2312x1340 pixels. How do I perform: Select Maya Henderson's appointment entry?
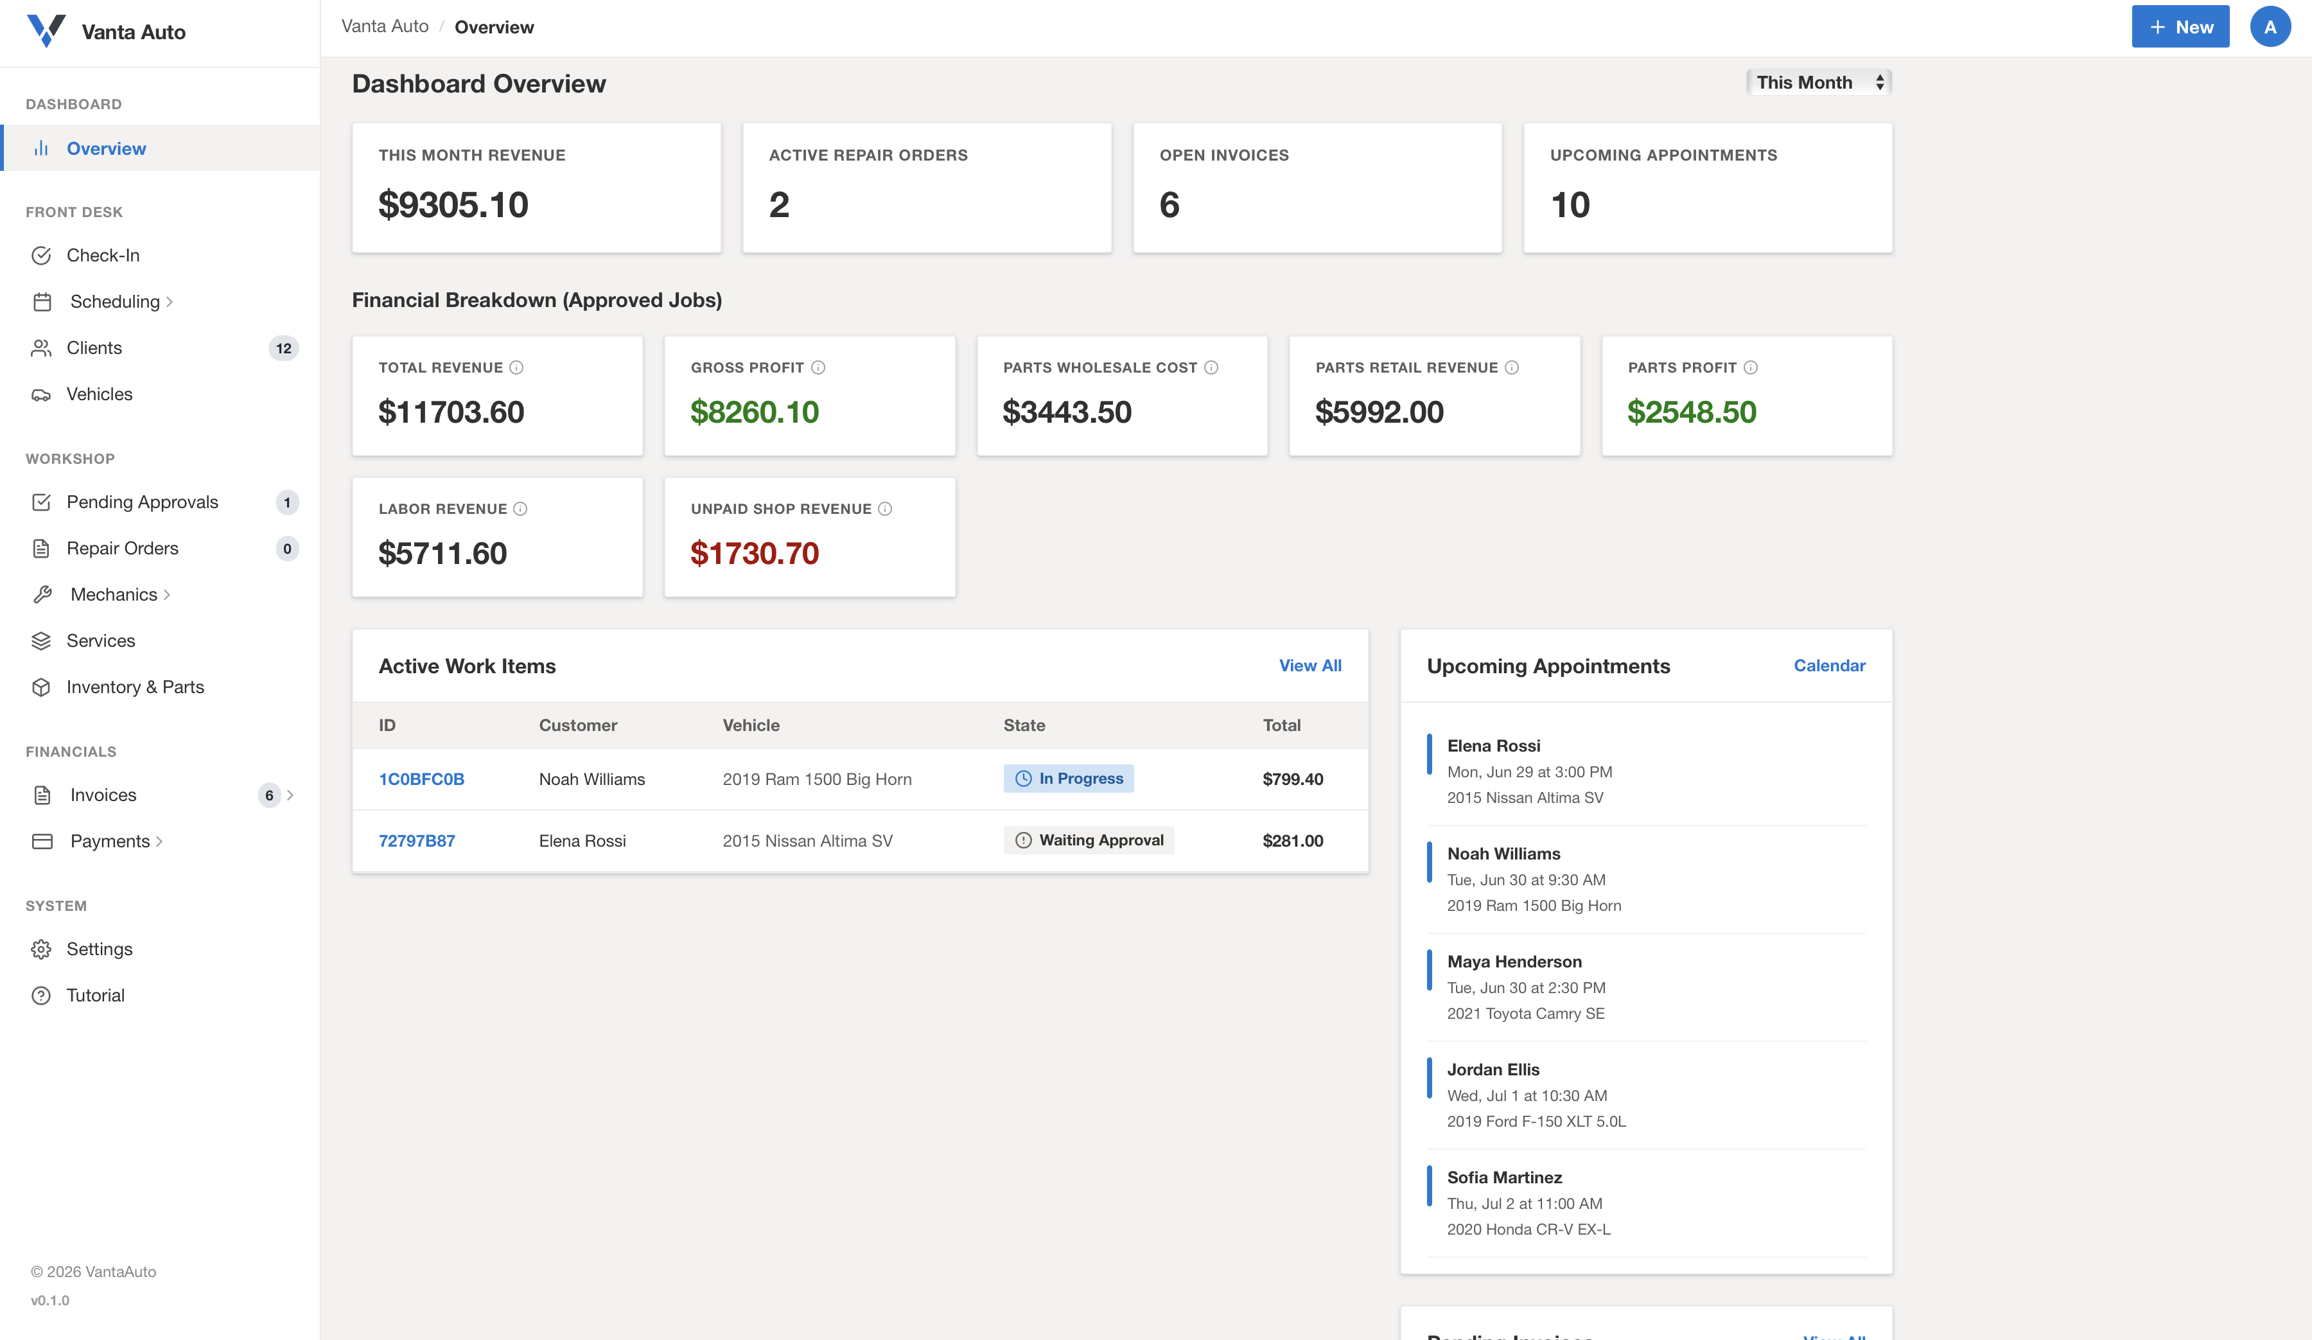pos(1647,987)
